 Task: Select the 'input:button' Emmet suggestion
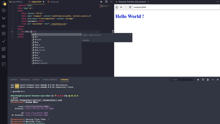(x=56, y=63)
